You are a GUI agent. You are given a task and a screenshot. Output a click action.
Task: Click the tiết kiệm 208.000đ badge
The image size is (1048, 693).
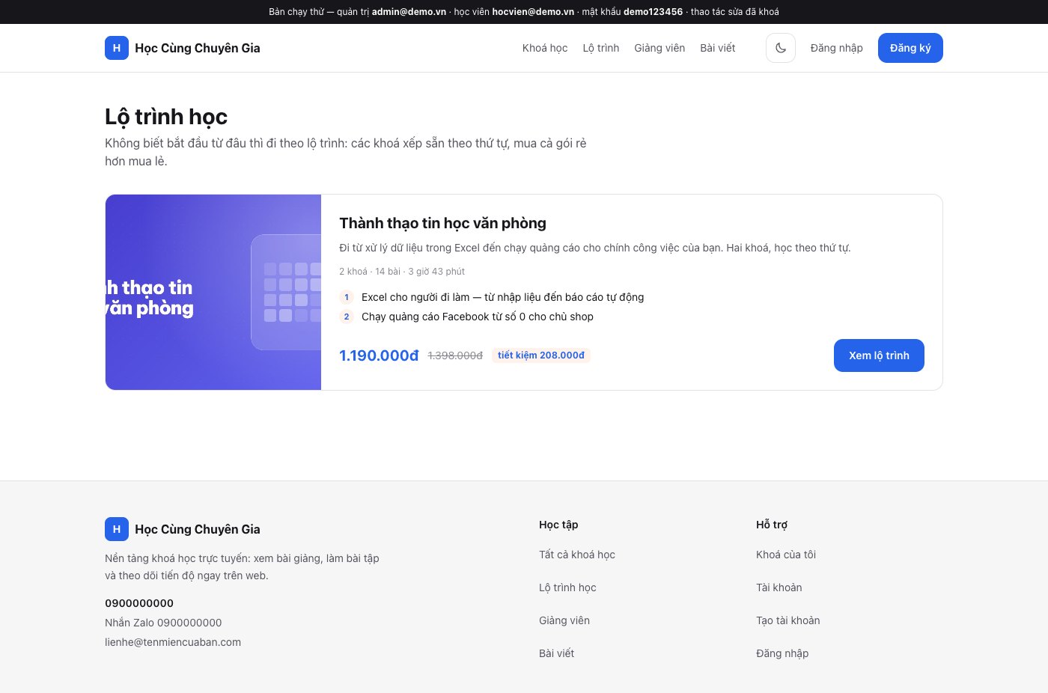541,355
